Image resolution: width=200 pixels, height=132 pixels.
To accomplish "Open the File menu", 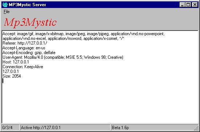I will click(7, 12).
